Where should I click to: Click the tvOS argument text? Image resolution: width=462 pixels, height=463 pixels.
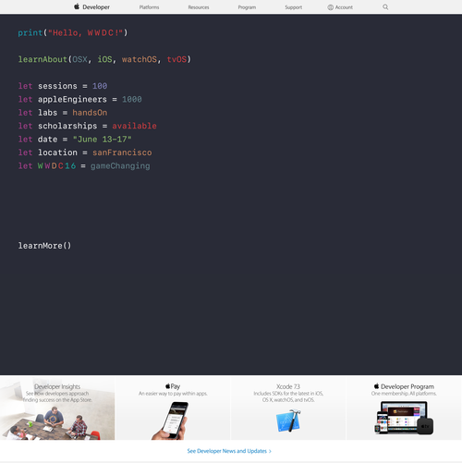(176, 59)
